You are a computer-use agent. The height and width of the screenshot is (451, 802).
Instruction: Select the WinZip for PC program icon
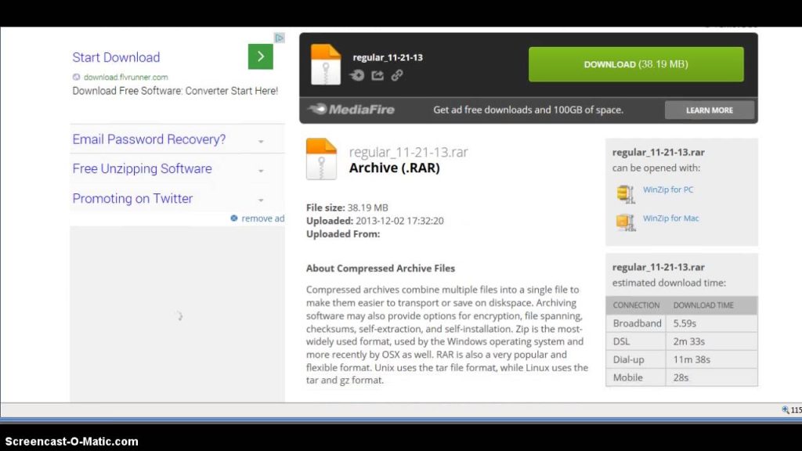tap(625, 192)
